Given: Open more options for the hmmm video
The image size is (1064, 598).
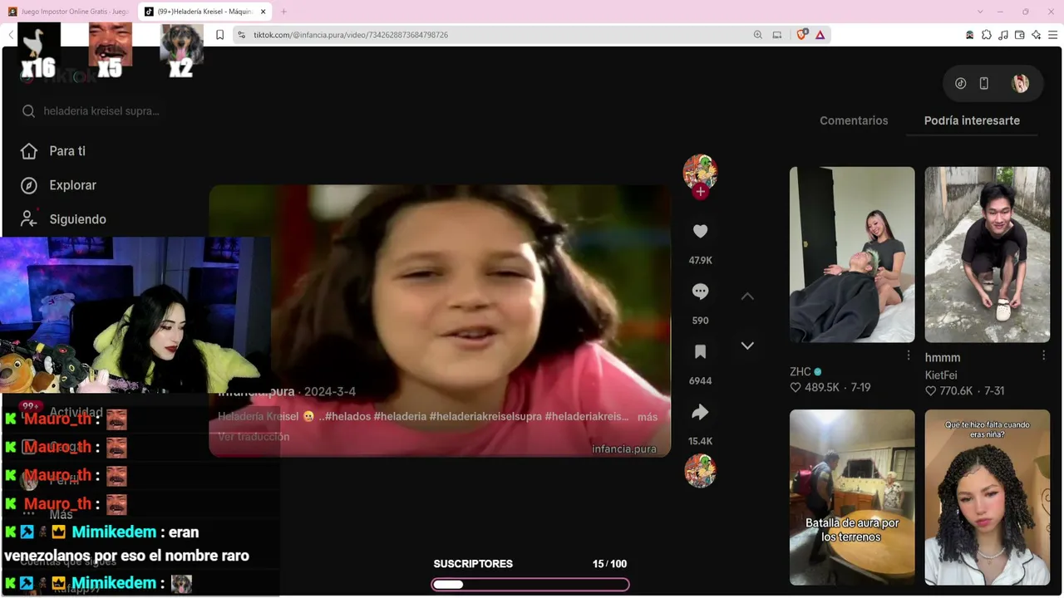Looking at the screenshot, I should 1043,355.
